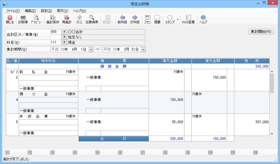This screenshot has width=280, height=164.
Task: Open the 摘要 summary tool
Action: (x=157, y=19)
